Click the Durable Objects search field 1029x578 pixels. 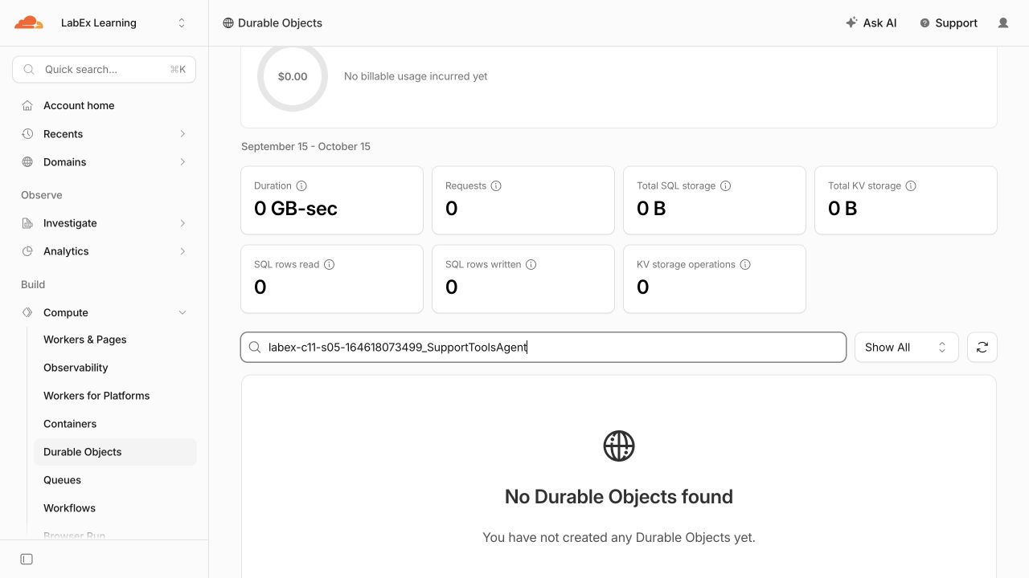(x=543, y=348)
